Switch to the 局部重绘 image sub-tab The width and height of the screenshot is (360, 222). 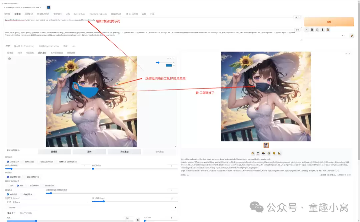pyautogui.click(x=30, y=53)
